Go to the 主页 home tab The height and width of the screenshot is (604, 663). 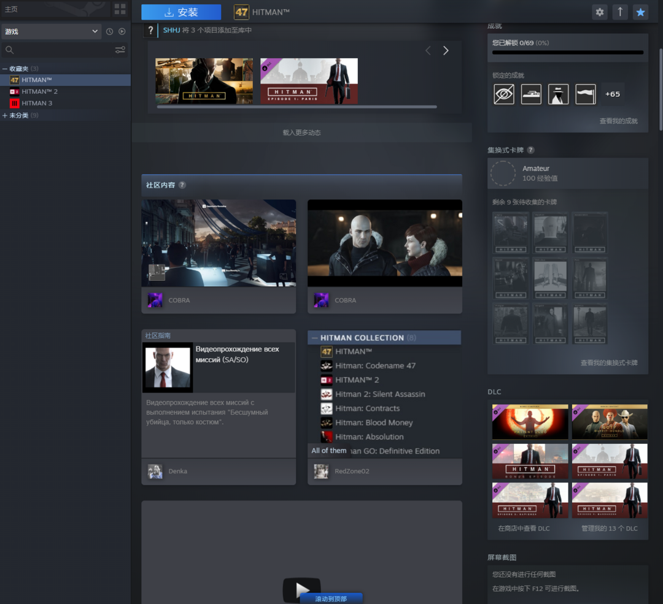coord(12,9)
